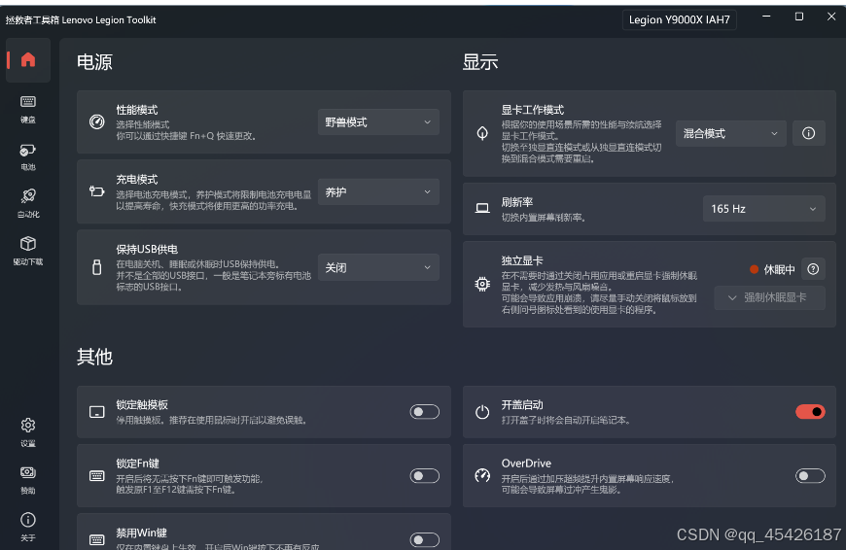Show info about 显卡工作模式
Viewport: 846px width, 550px height.
coord(808,133)
